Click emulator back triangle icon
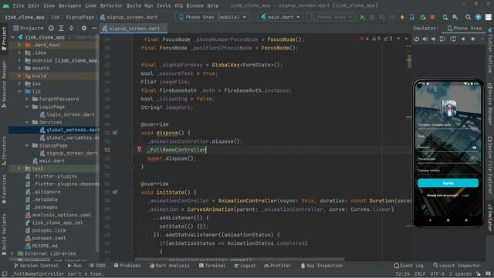The image size is (494, 278). click(463, 39)
